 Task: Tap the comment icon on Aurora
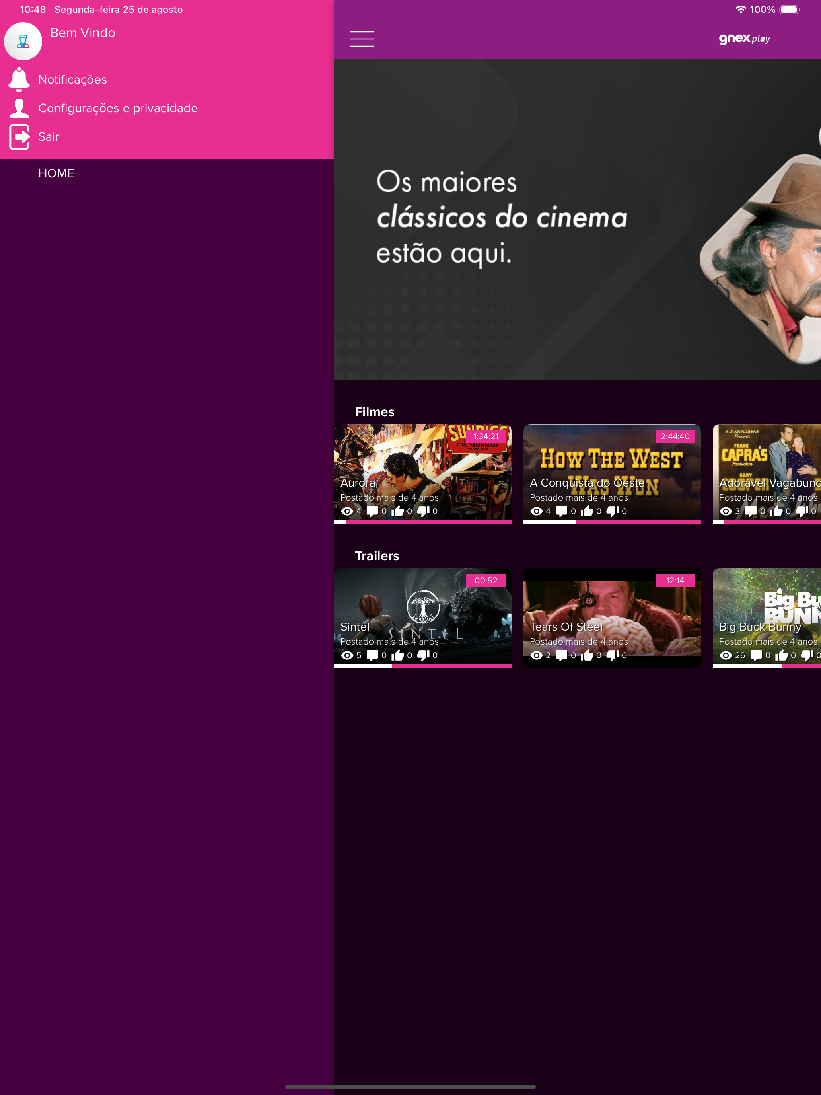pyautogui.click(x=372, y=511)
